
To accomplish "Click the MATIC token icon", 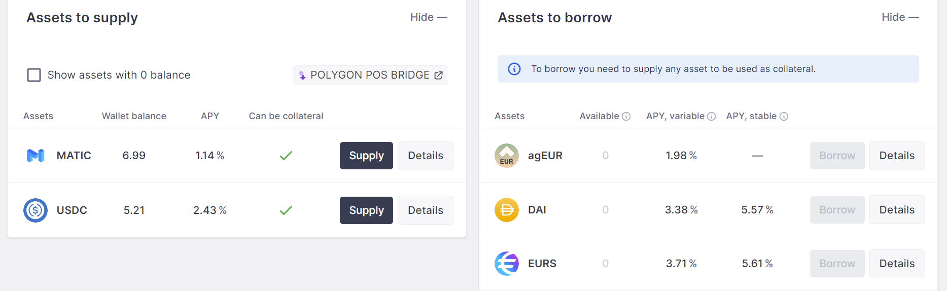I will 36,156.
